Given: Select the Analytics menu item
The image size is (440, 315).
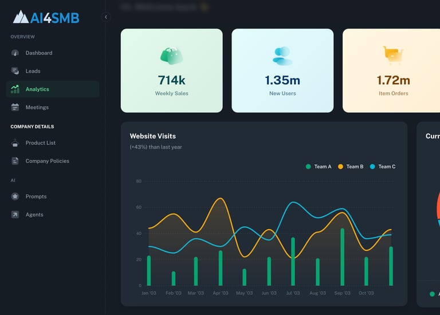Looking at the screenshot, I should [x=53, y=89].
